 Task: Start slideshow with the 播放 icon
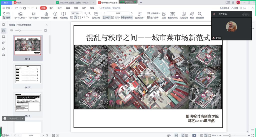55,14
